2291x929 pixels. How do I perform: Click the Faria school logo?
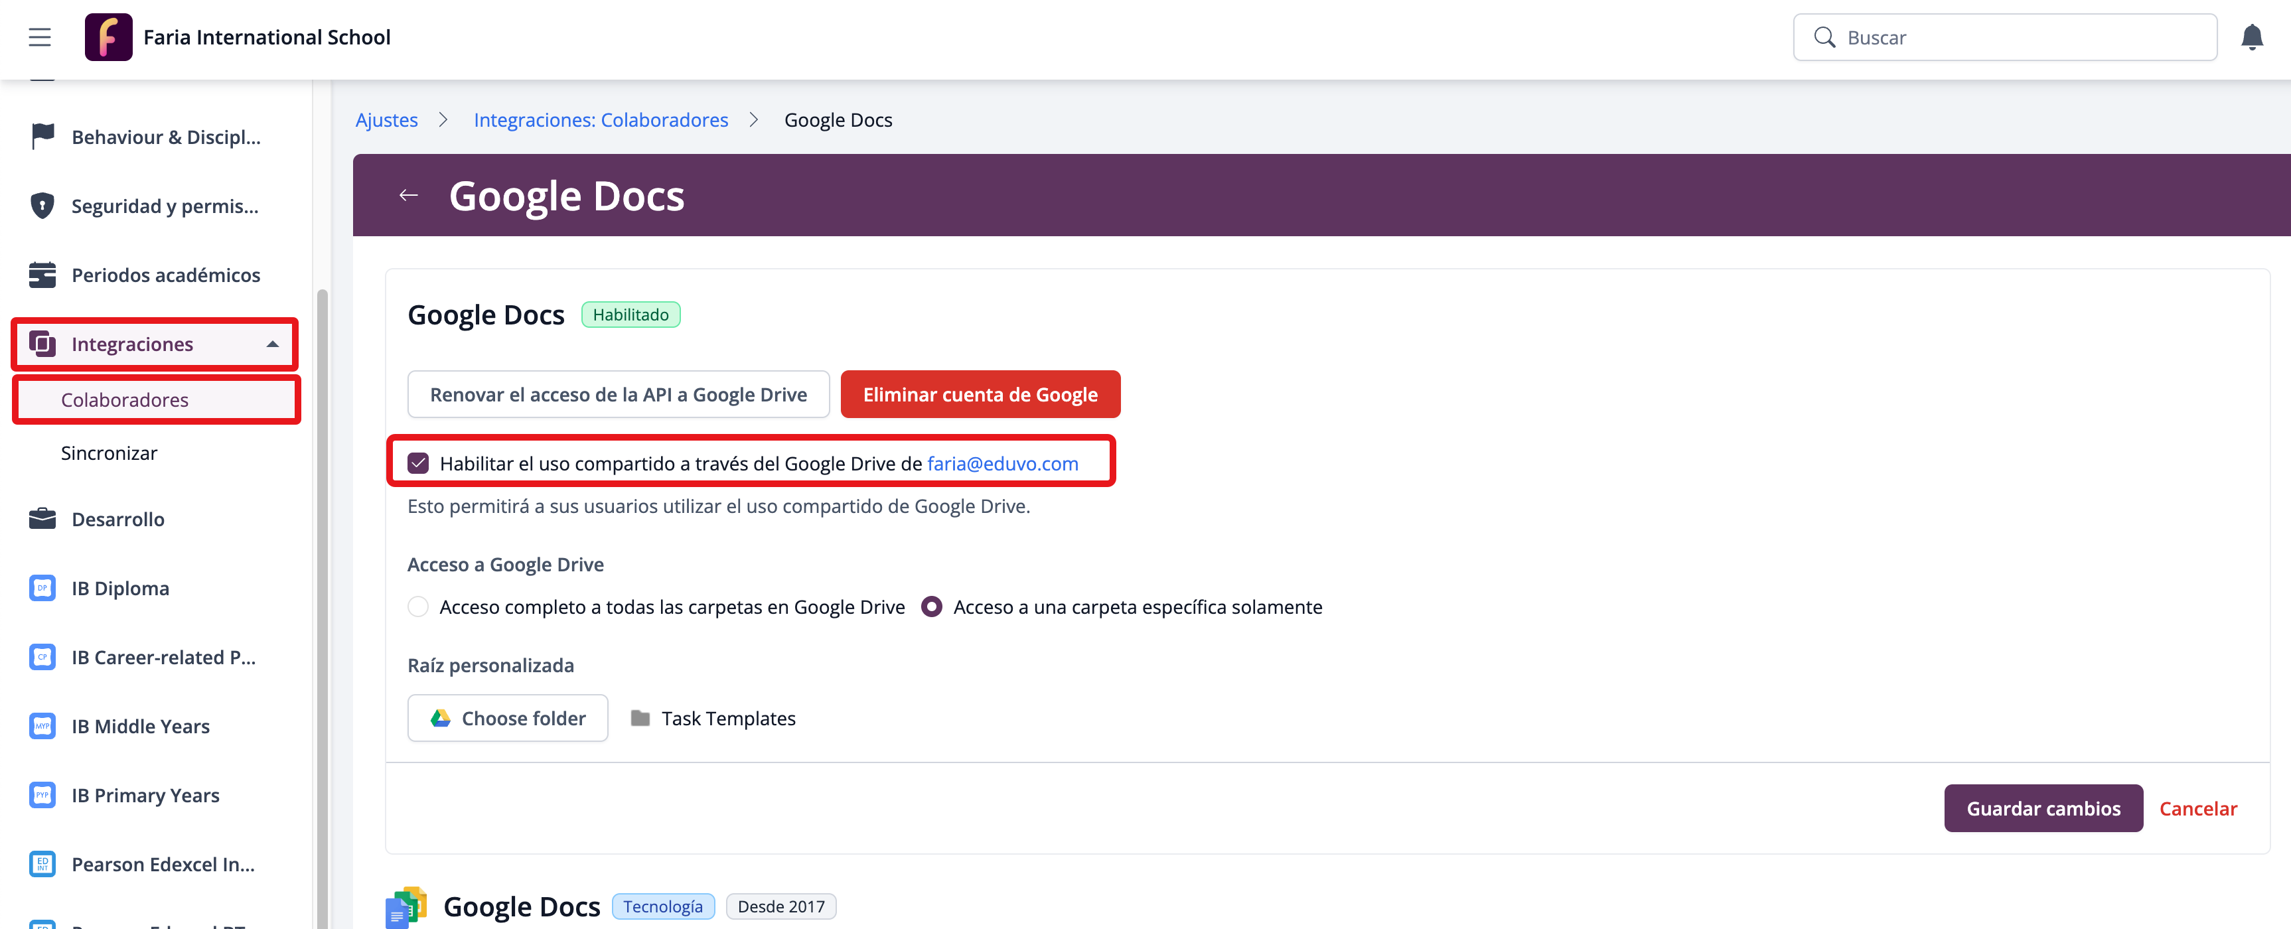(x=108, y=37)
